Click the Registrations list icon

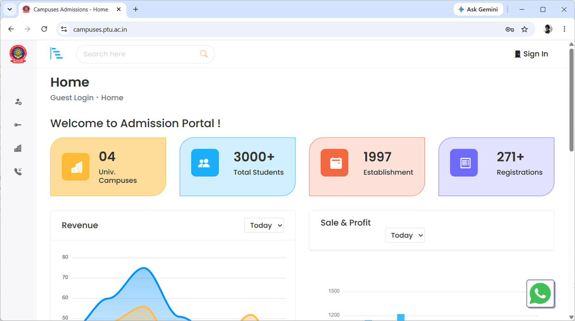click(x=464, y=163)
